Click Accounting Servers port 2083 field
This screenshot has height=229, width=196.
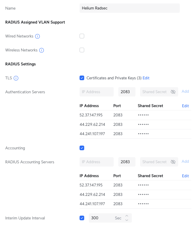127,162
